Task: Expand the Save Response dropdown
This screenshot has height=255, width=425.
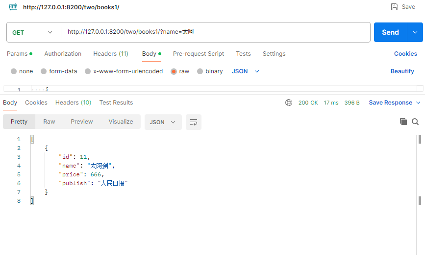Action: click(x=418, y=103)
